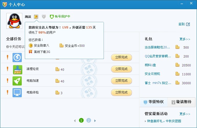Open the 安全云抱枕 gift

[152, 74]
